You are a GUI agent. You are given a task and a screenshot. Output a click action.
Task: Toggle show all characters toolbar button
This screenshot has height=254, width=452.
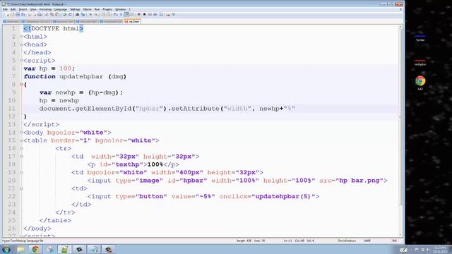pyautogui.click(x=121, y=14)
